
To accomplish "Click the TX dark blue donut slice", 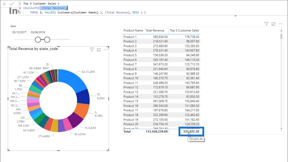I will 83,97.
